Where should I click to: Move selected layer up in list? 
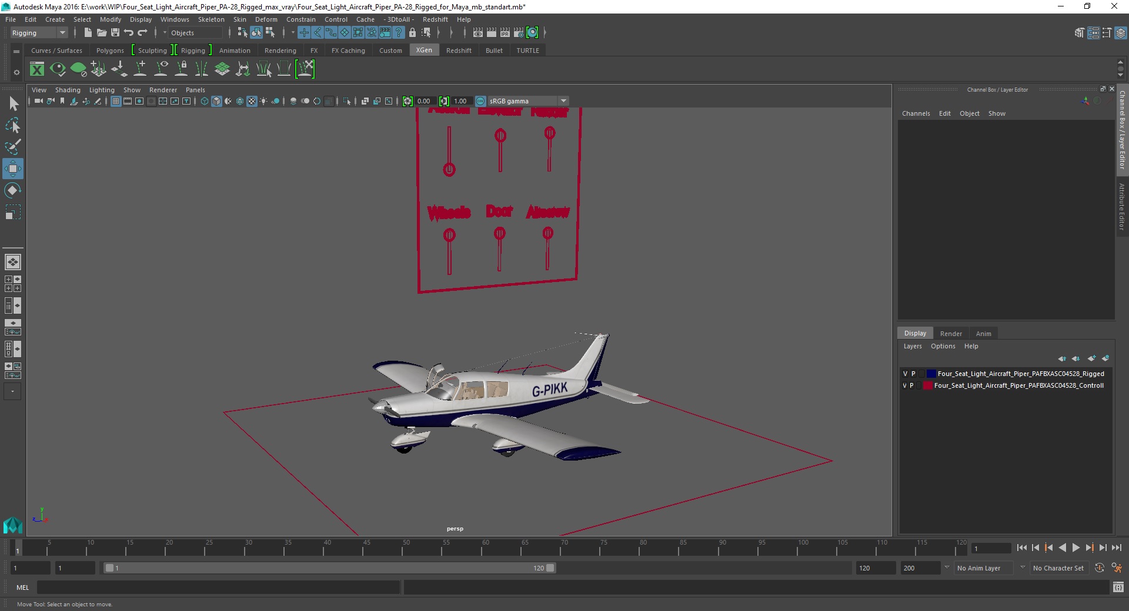(1062, 358)
